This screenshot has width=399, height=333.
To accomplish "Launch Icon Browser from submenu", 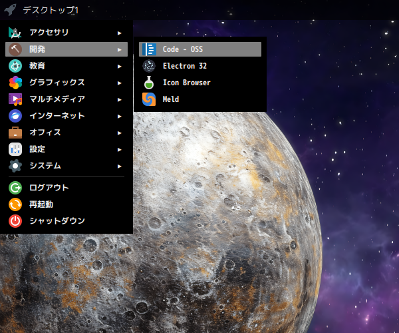I will (x=200, y=83).
